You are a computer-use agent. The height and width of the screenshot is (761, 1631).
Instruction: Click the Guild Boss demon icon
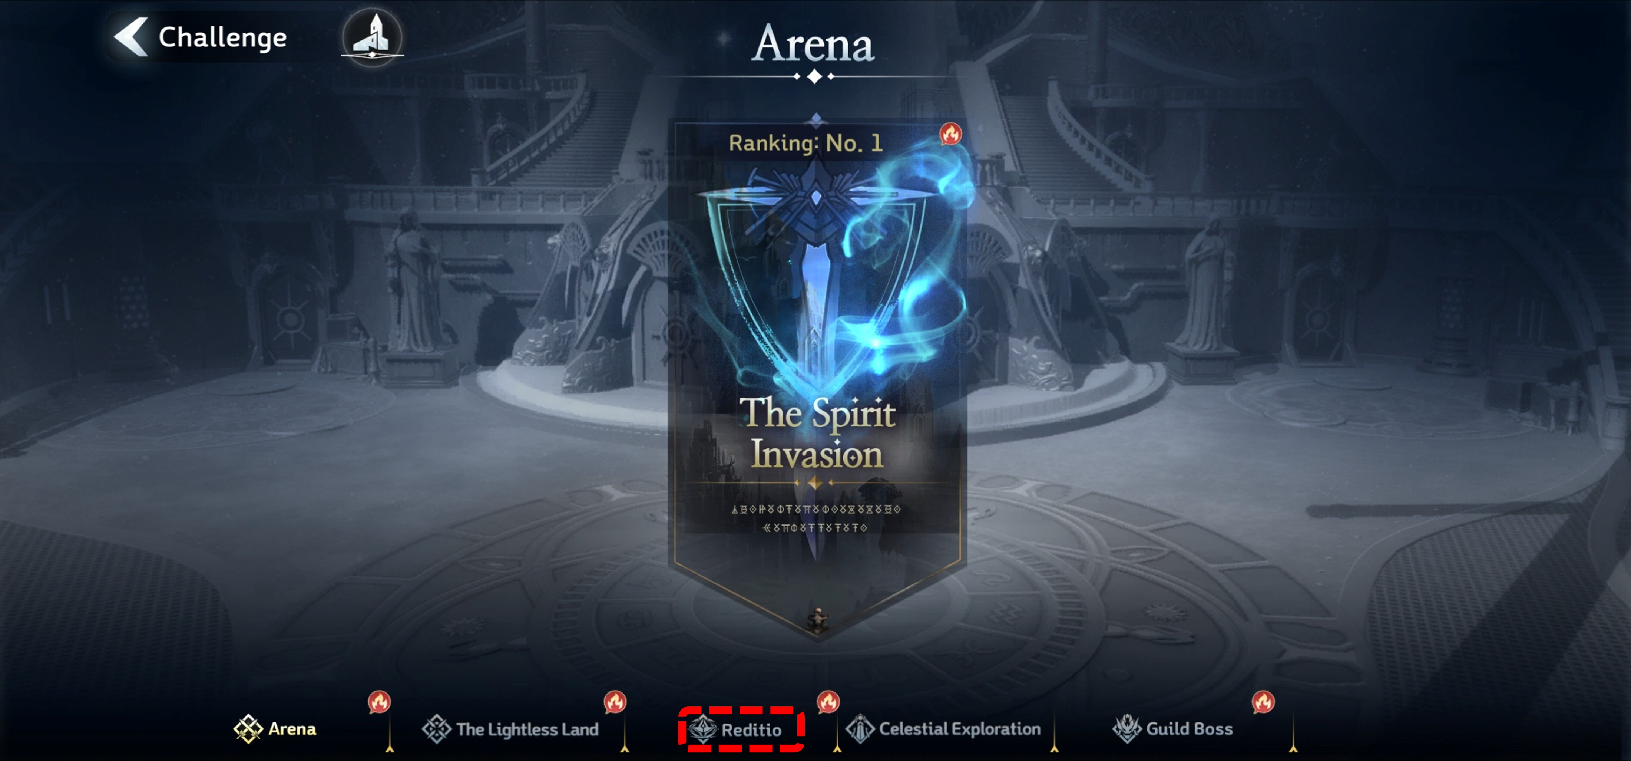coord(1127,729)
